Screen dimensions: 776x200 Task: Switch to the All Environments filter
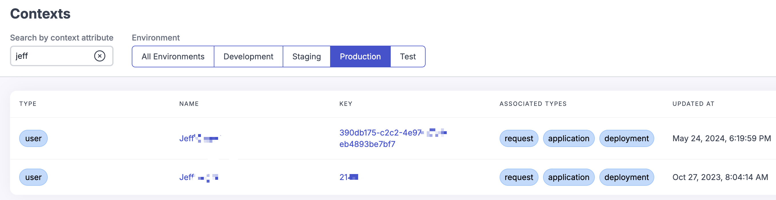[173, 56]
